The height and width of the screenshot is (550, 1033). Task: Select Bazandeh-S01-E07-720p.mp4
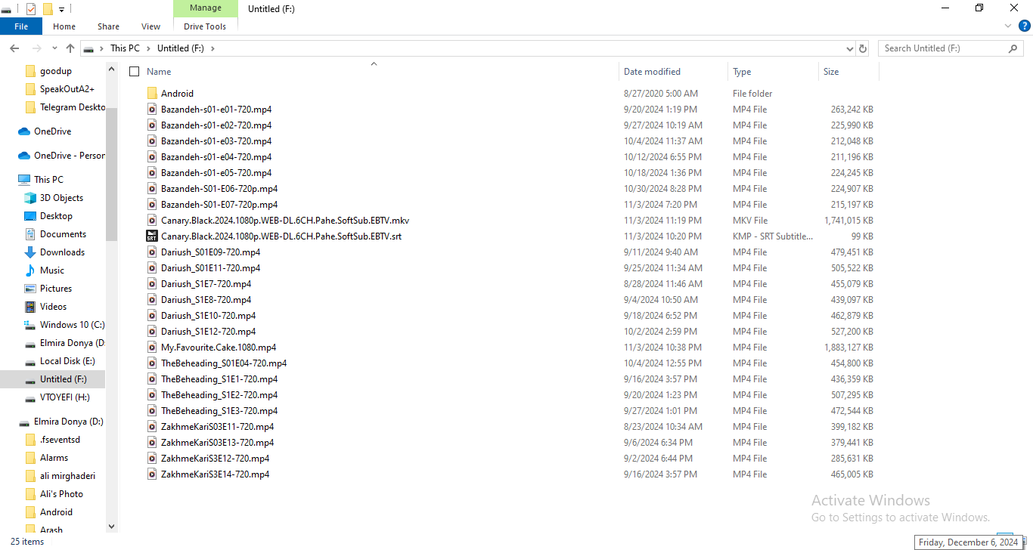219,205
